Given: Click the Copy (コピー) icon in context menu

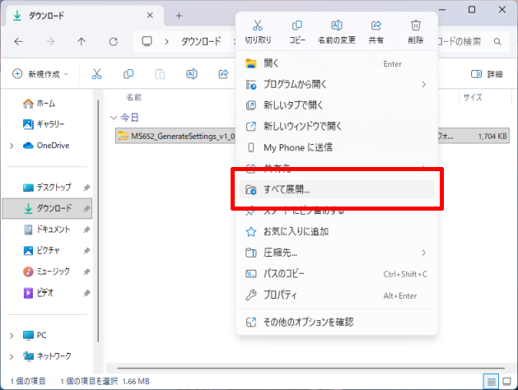Looking at the screenshot, I should coord(297,26).
